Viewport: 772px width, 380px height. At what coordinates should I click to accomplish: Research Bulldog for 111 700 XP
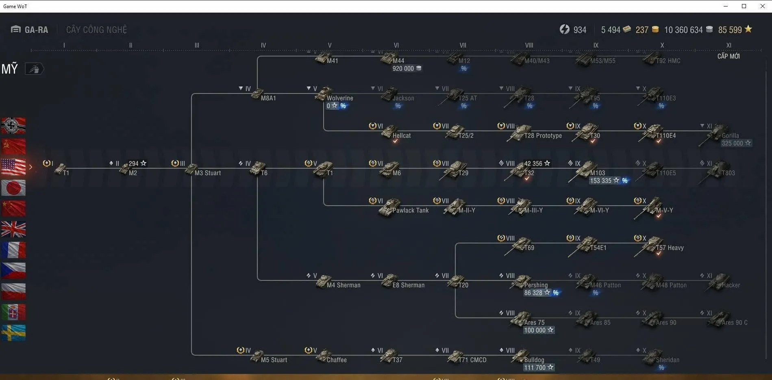point(539,367)
